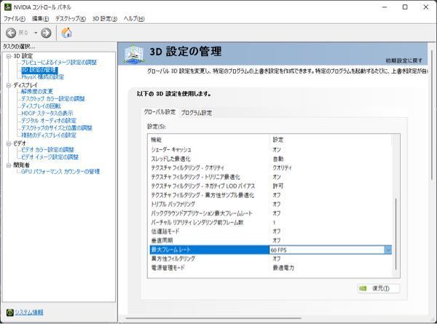Viewport: 437px width, 324px height.
Task: Click the horizontal scrollbar at the bottom
Action: 213,317
